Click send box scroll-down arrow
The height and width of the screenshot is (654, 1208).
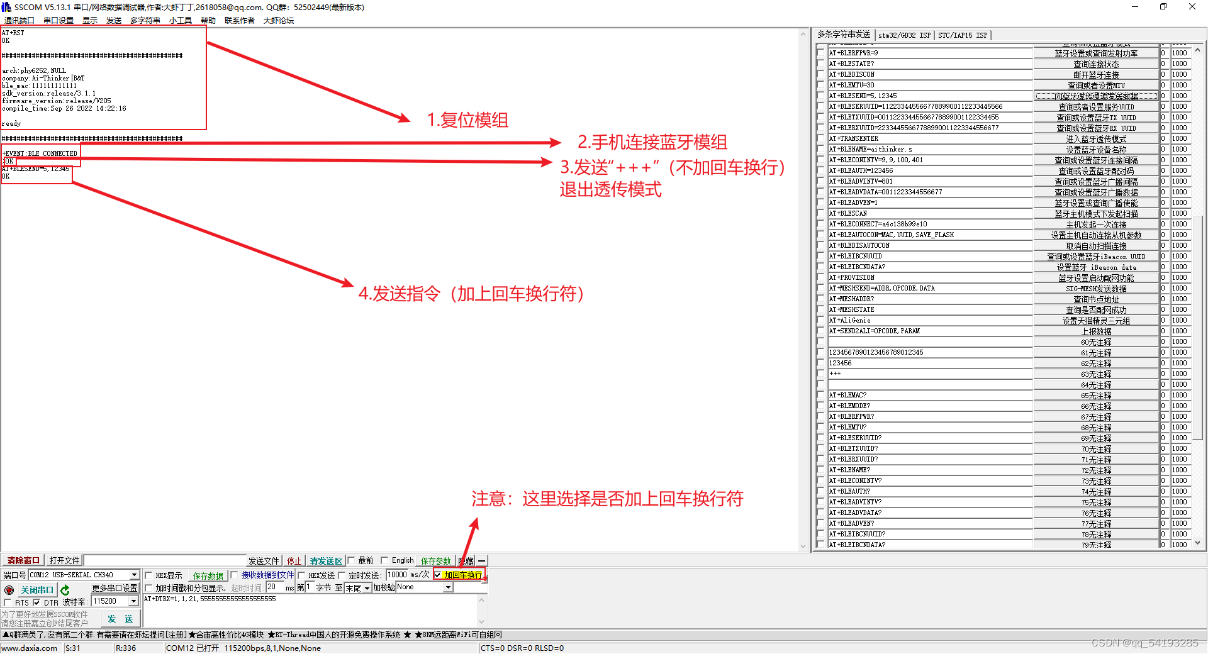482,623
